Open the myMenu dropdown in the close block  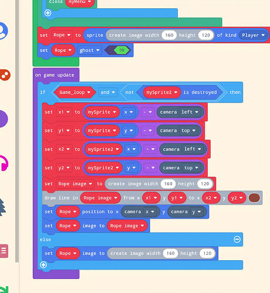click(x=80, y=2)
